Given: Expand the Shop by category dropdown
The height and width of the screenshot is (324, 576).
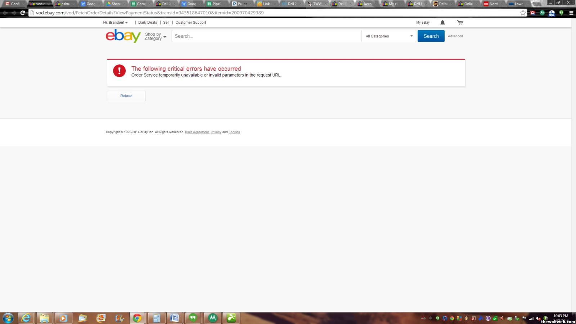Looking at the screenshot, I should pyautogui.click(x=156, y=36).
